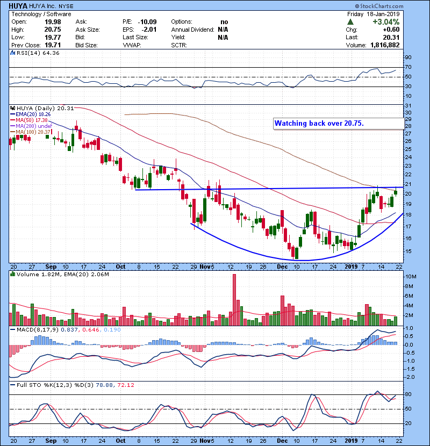Click the +3.04% percent change value
Image resolution: width=430 pixels, height=446 pixels.
click(386, 22)
